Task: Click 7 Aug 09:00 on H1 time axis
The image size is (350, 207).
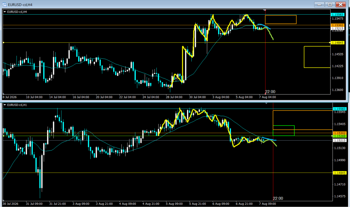Action: pyautogui.click(x=267, y=204)
